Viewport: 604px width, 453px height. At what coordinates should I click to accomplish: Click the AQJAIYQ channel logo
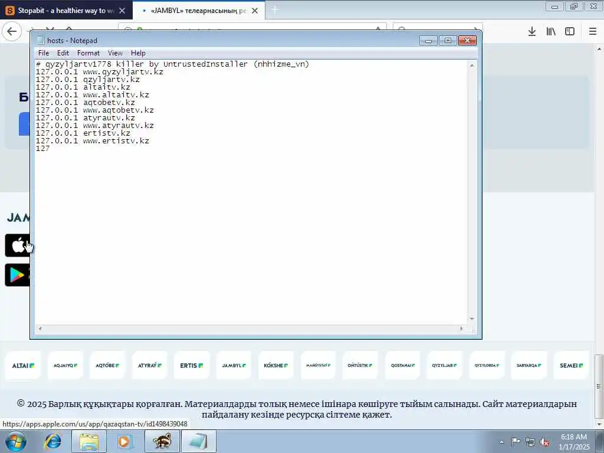(65, 365)
